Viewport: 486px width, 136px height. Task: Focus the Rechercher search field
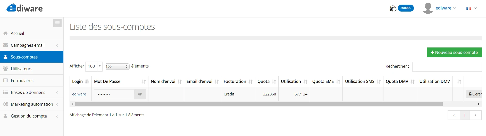447,66
